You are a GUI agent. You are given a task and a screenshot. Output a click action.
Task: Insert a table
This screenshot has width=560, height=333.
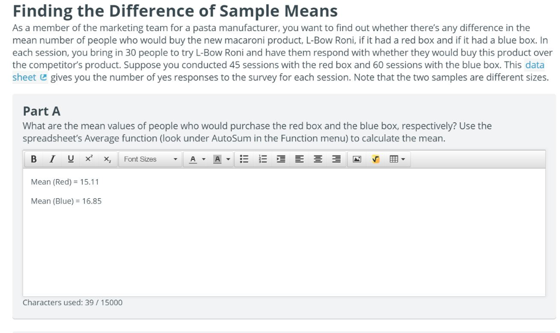[392, 159]
